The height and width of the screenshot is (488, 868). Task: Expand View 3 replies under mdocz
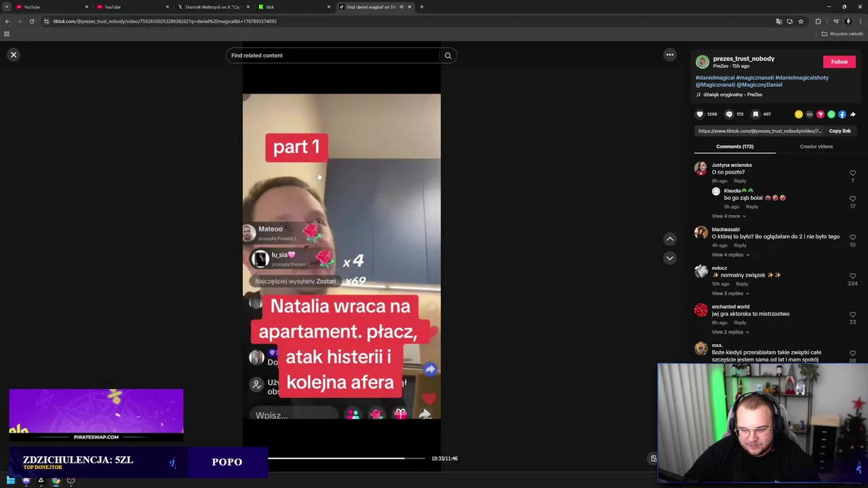pos(730,293)
